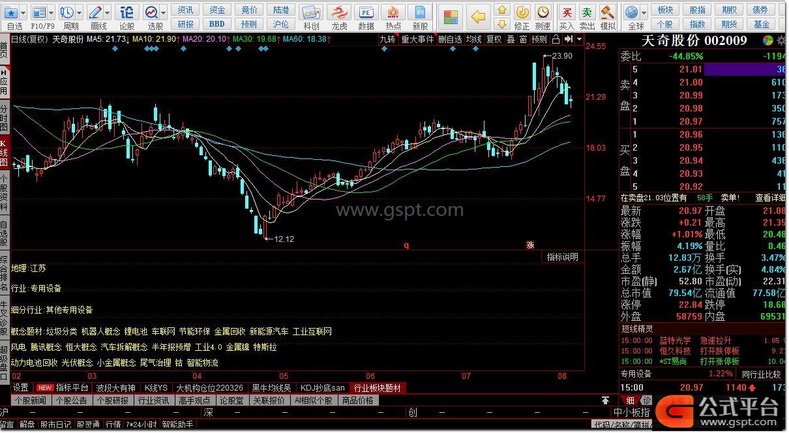Click the red 买入 buy icon

[x=567, y=12]
